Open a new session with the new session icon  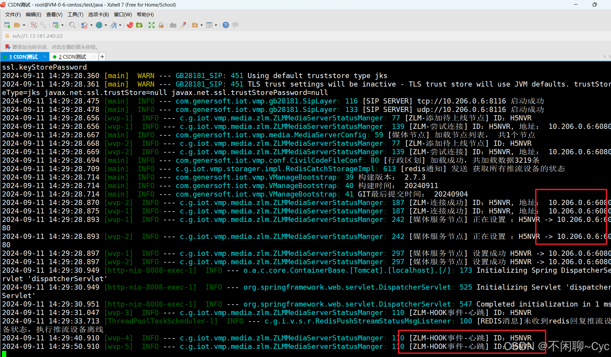[7, 25]
